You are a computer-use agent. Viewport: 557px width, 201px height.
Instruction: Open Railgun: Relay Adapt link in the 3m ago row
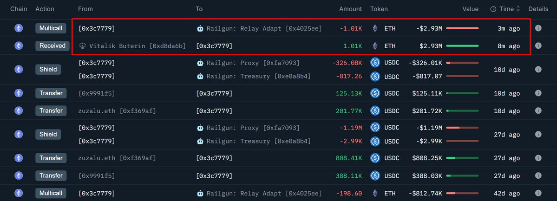(264, 28)
